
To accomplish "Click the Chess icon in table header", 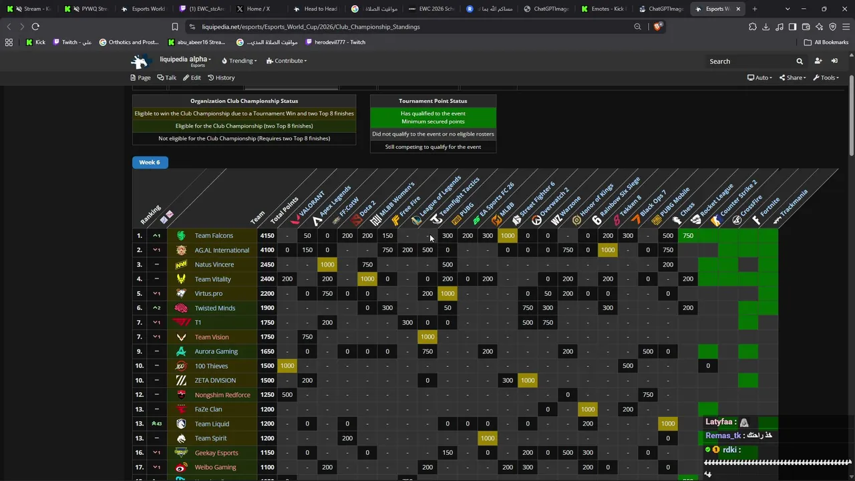I will 677,220.
